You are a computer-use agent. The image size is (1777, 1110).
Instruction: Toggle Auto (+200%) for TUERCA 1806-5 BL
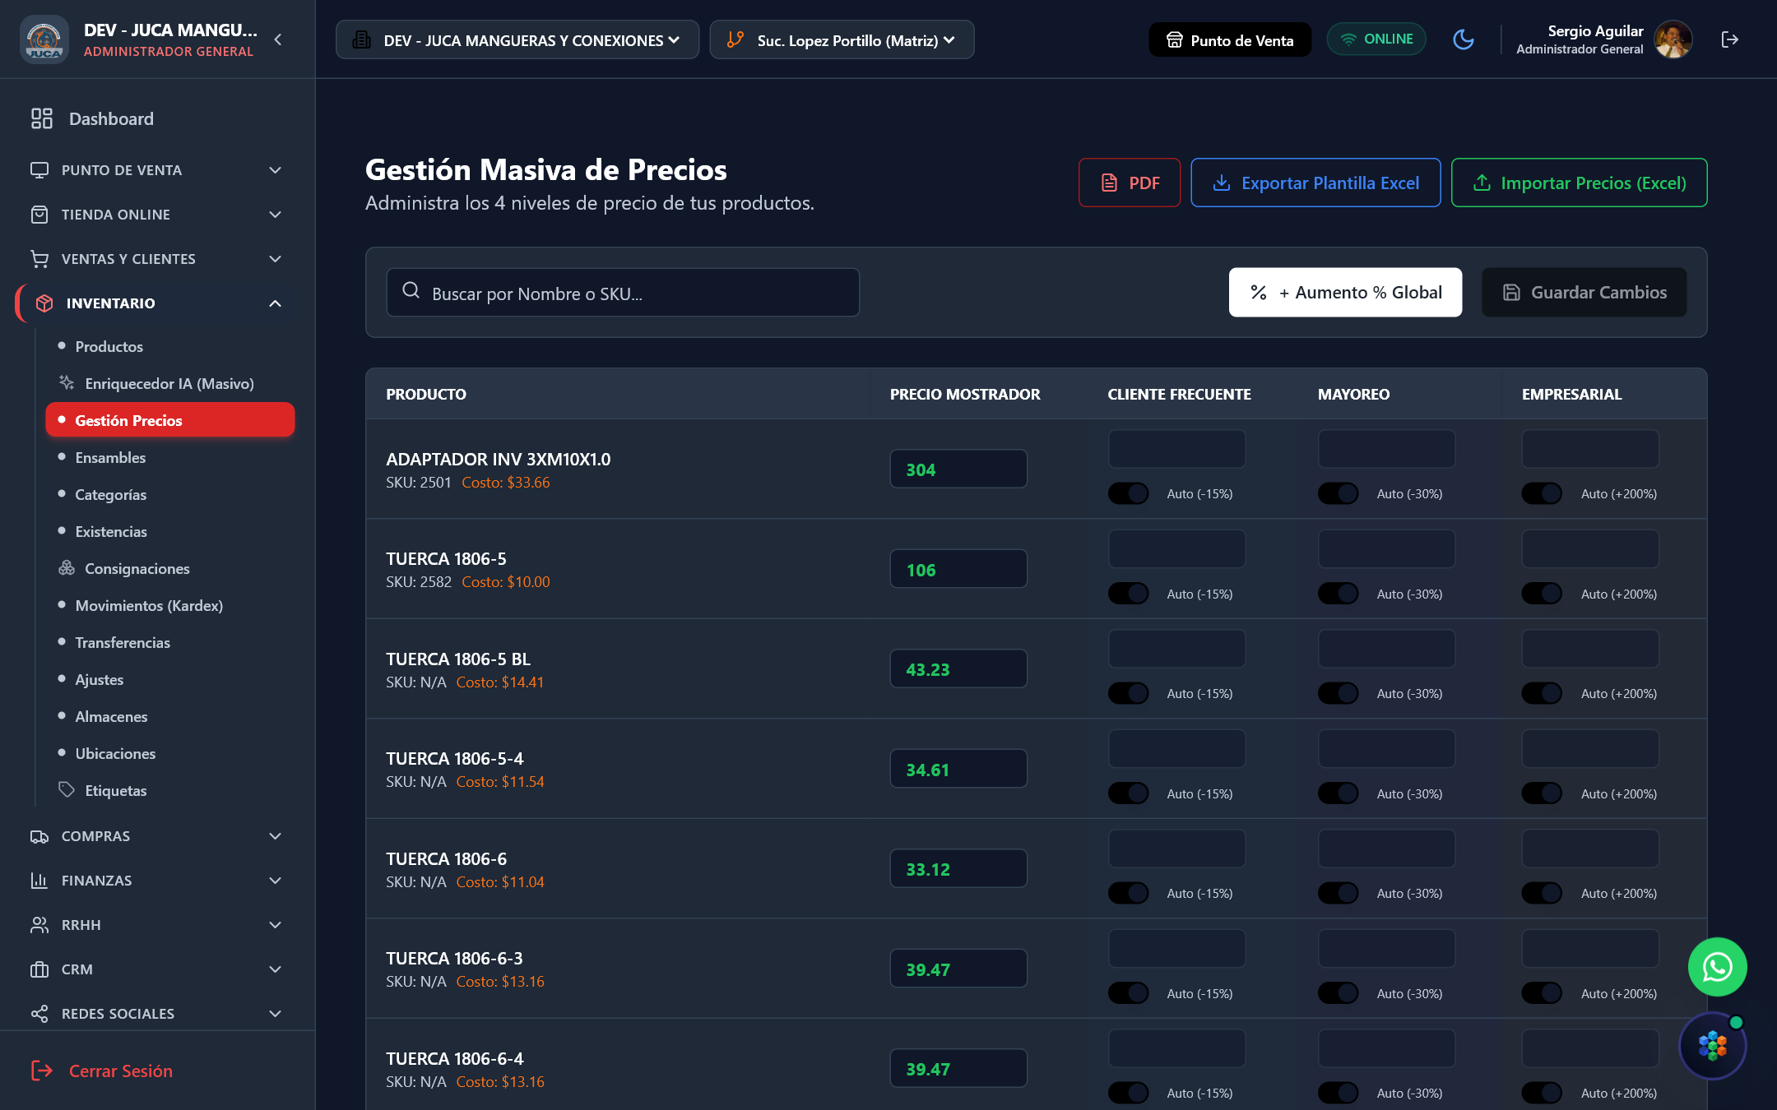tap(1542, 693)
